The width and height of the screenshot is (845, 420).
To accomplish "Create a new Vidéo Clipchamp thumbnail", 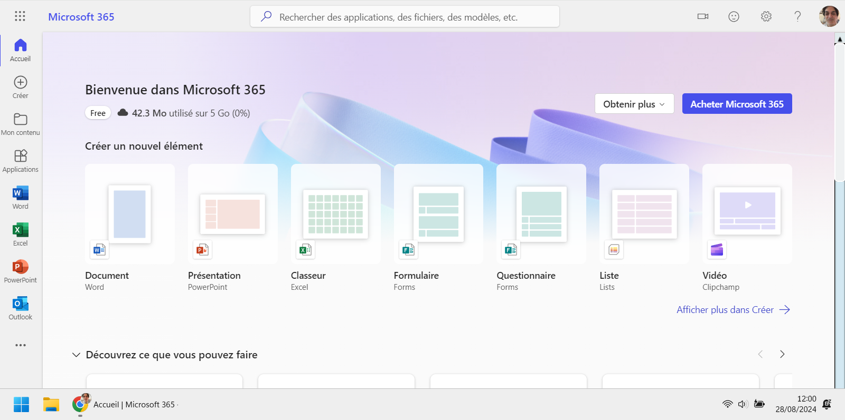I will (x=747, y=214).
